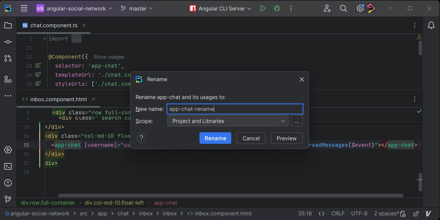This screenshot has width=440, height=220.
Task: Open the language services braces widget
Action: click(x=321, y=214)
